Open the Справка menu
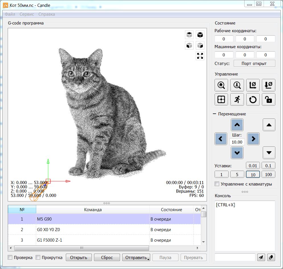283x269 pixels. (46, 14)
